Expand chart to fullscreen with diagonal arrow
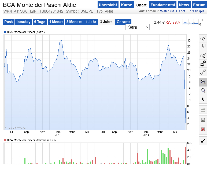 coord(203,141)
